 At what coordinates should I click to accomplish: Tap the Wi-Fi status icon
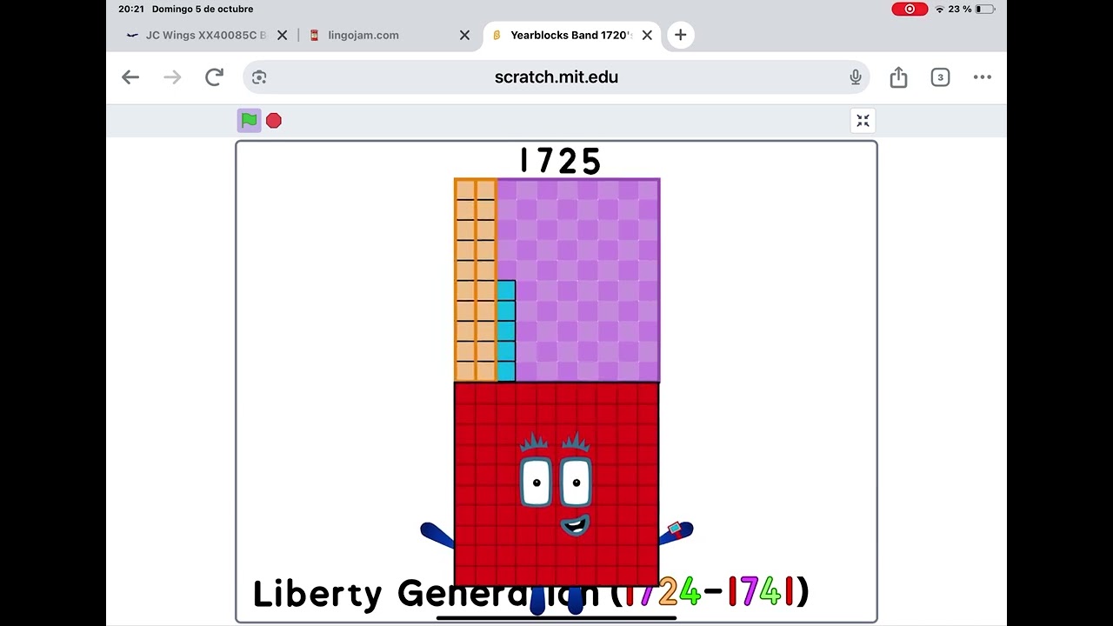(x=939, y=9)
